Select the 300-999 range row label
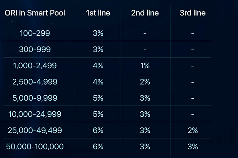This screenshot has height=158, width=238. (35, 49)
